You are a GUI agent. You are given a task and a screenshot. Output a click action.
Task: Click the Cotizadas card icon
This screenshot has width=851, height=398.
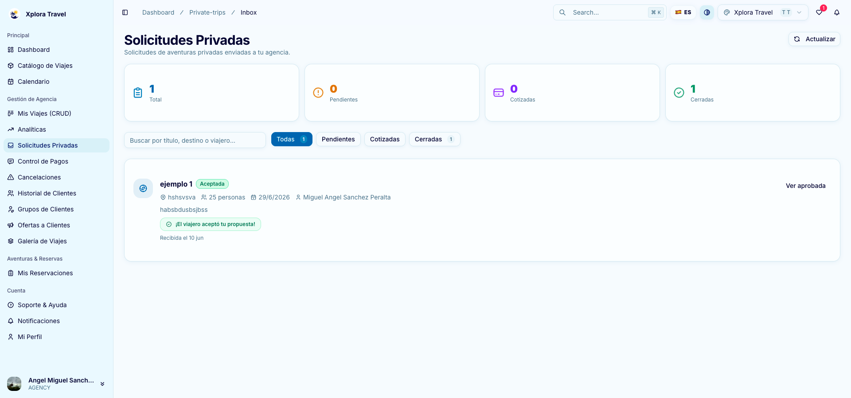point(499,93)
